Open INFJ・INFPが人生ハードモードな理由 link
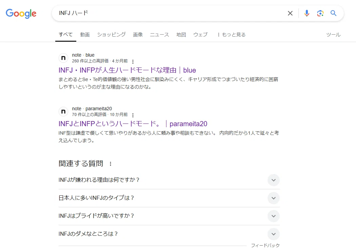This screenshot has height=250, width=356. (x=127, y=70)
